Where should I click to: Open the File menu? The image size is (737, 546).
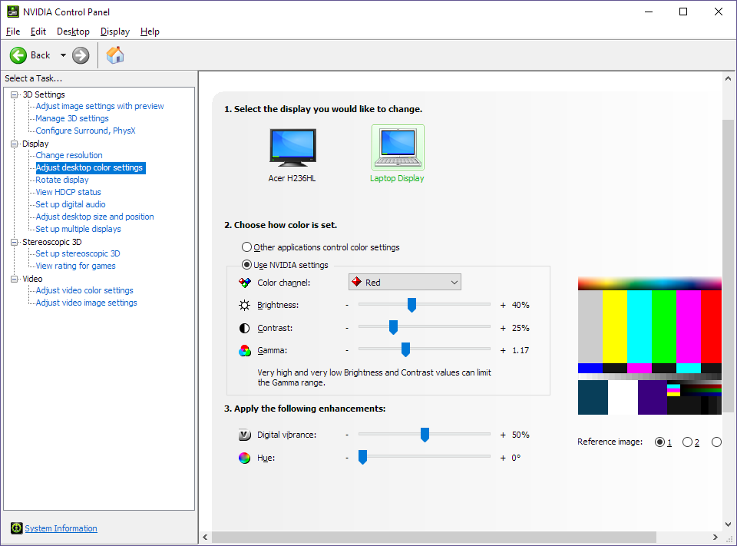[13, 31]
